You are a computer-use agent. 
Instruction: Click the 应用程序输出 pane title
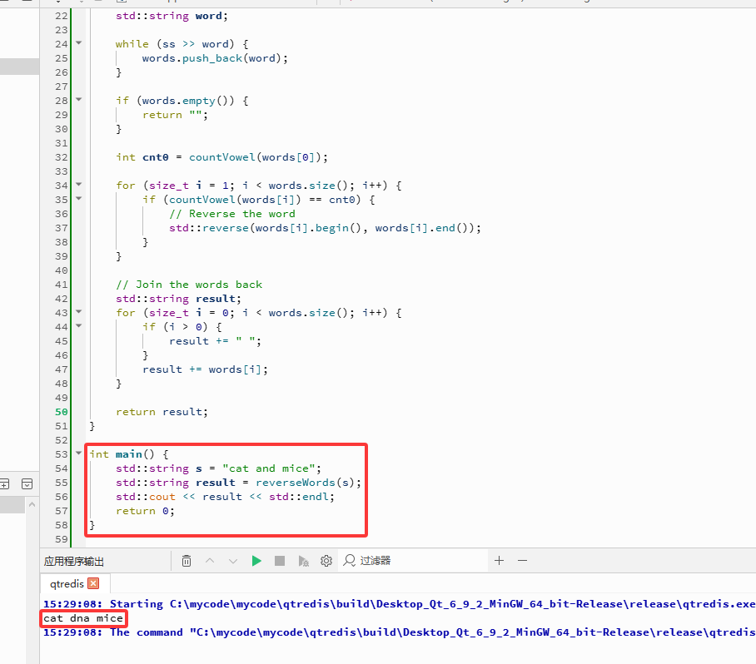[x=74, y=562]
